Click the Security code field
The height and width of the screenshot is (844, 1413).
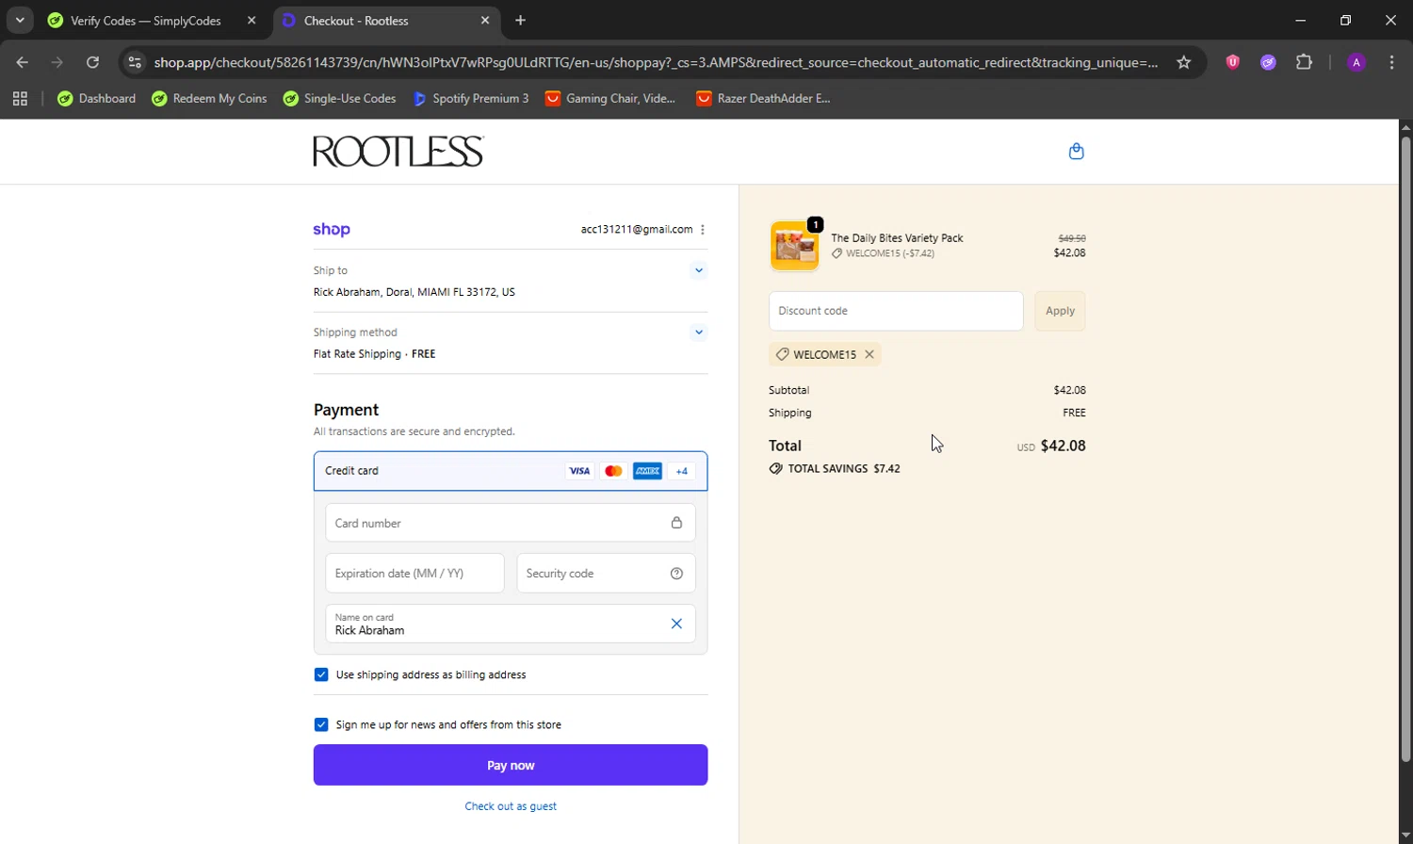point(606,574)
